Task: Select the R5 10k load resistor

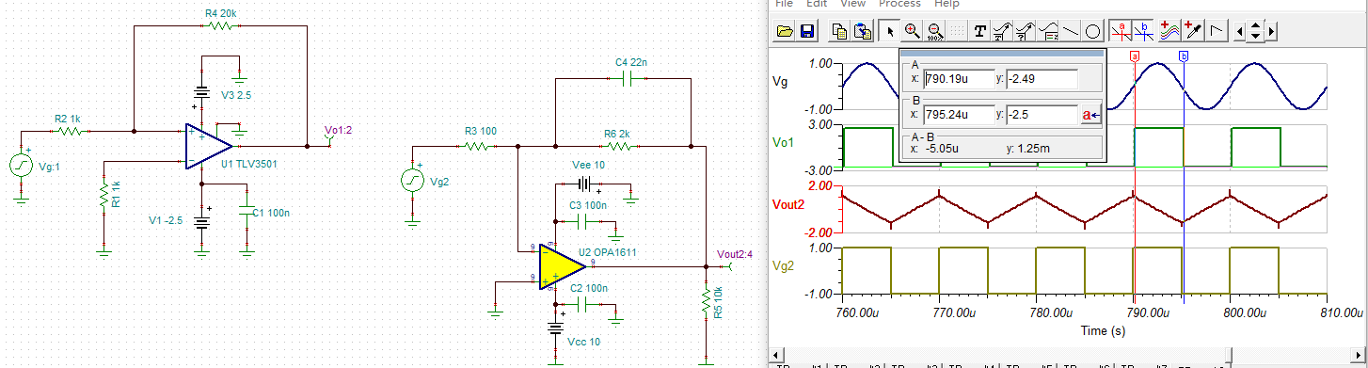Action: point(706,302)
